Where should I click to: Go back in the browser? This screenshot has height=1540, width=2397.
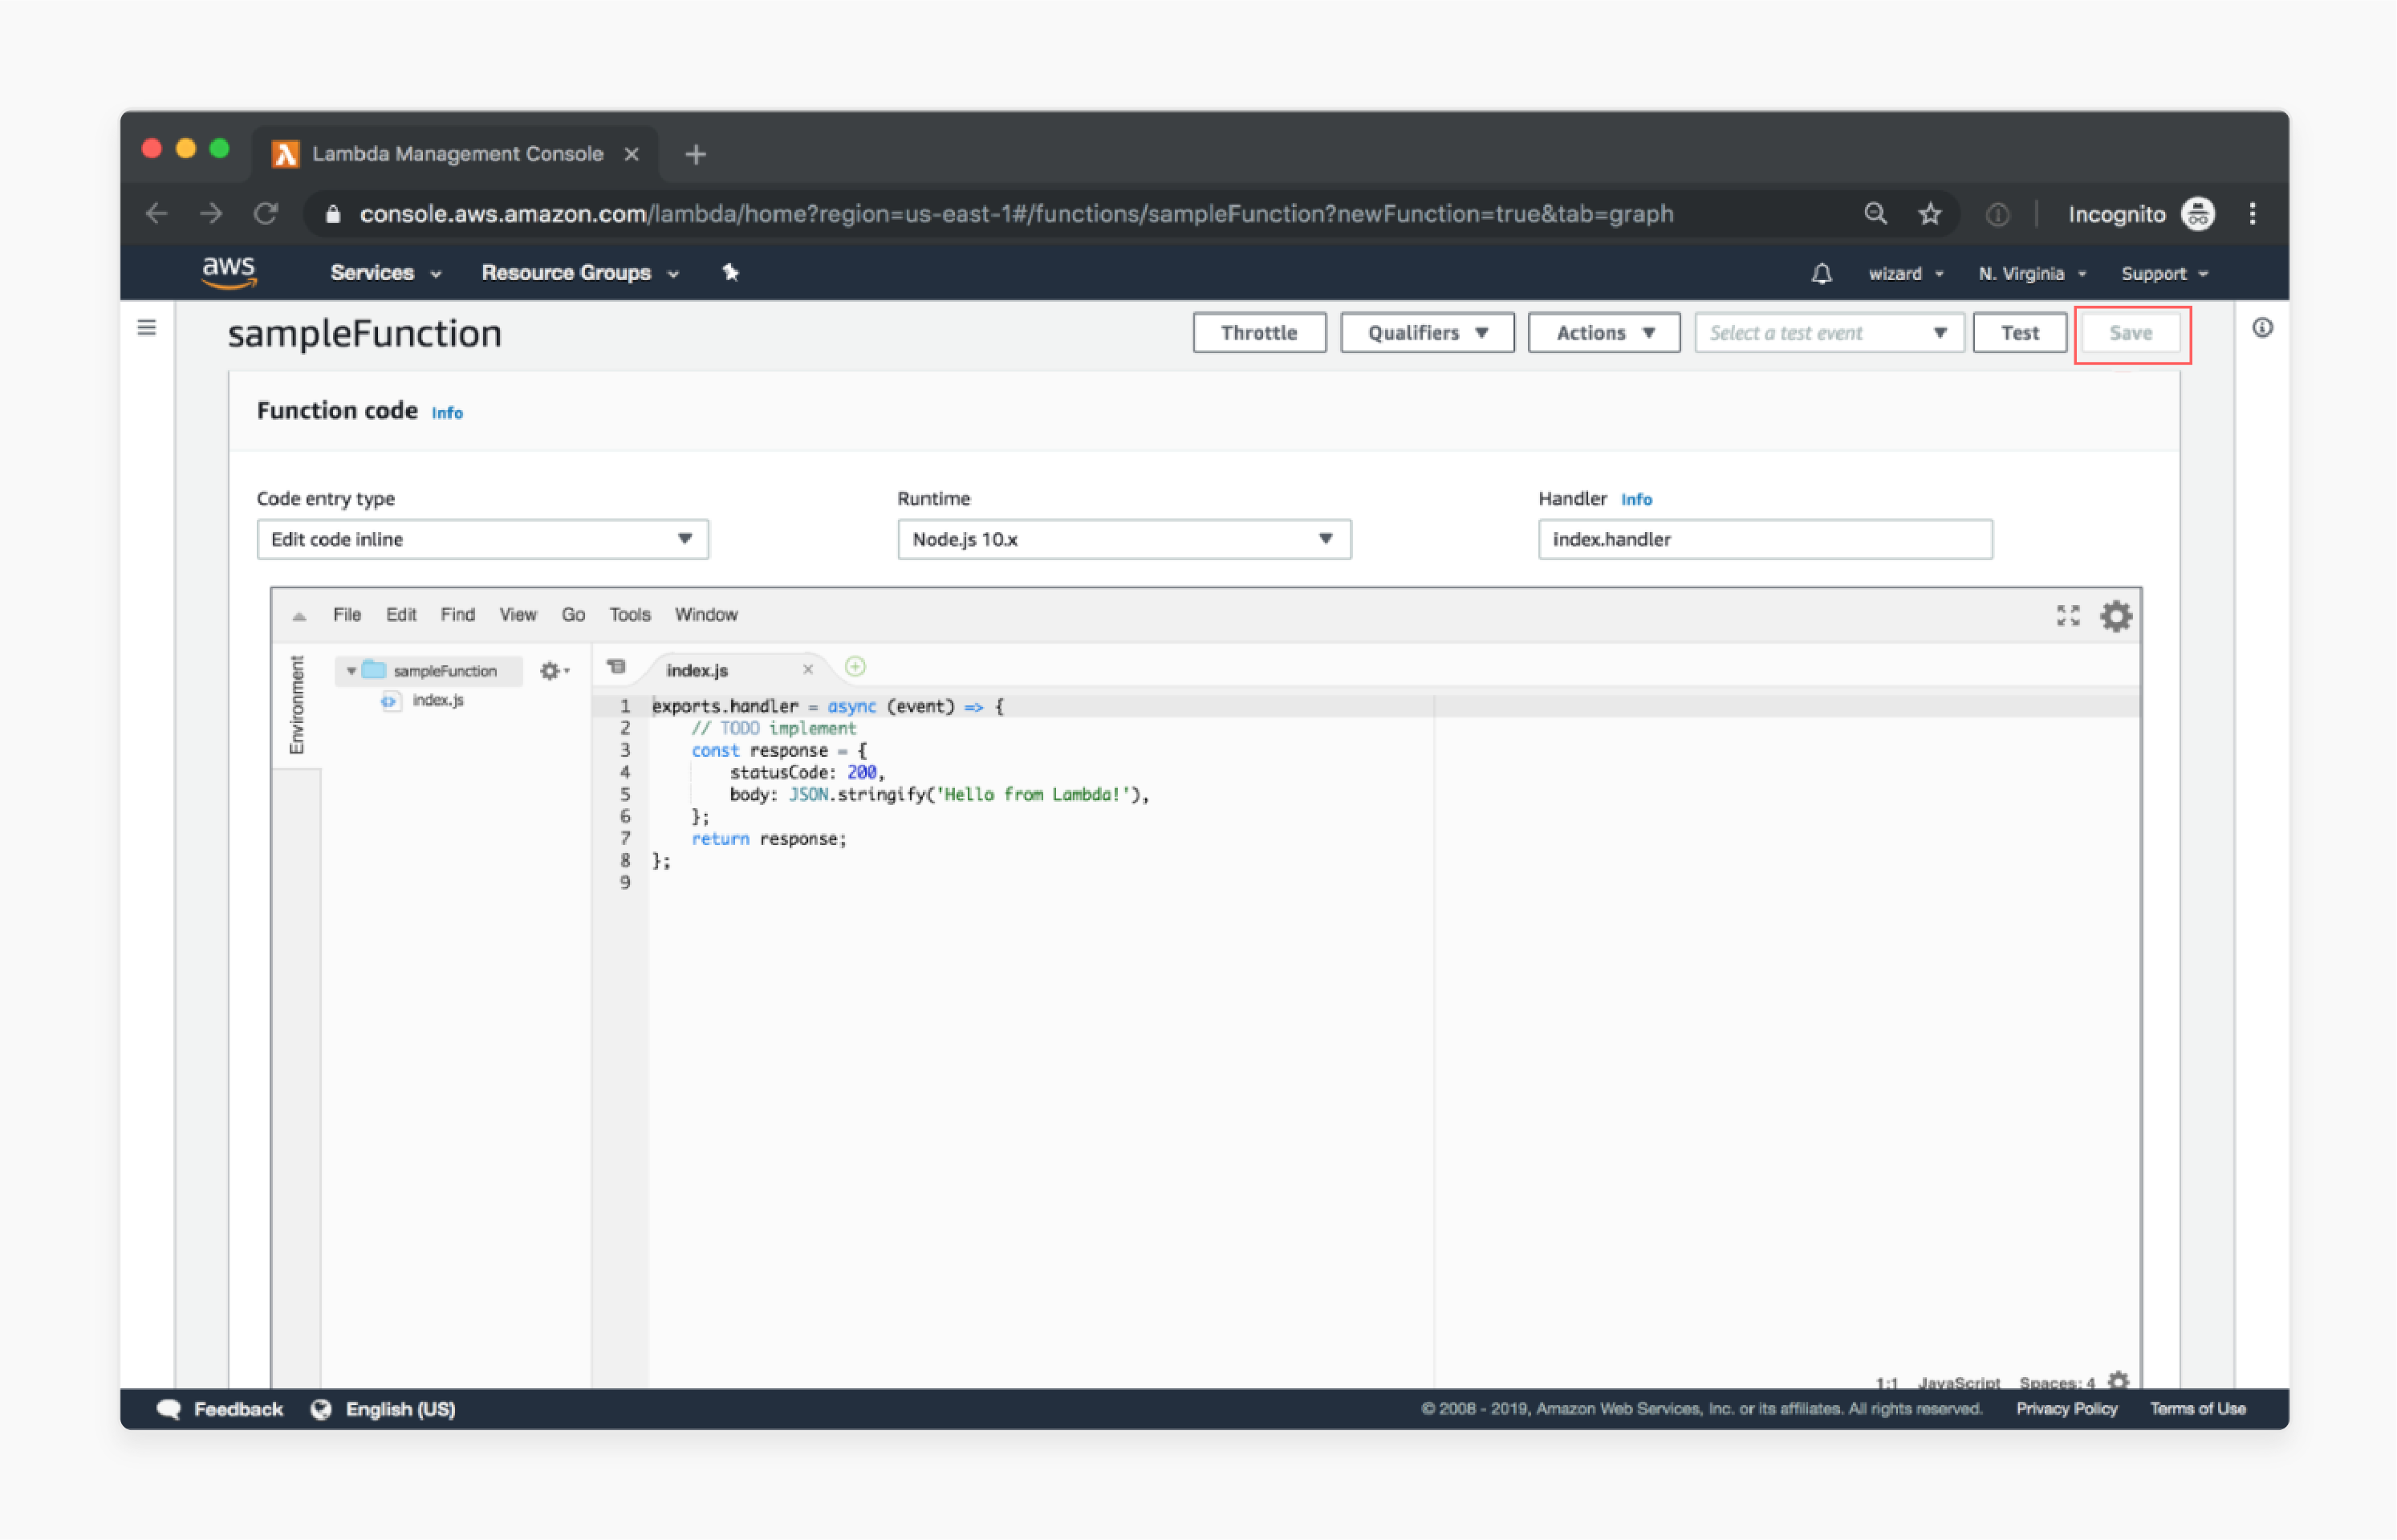(156, 214)
